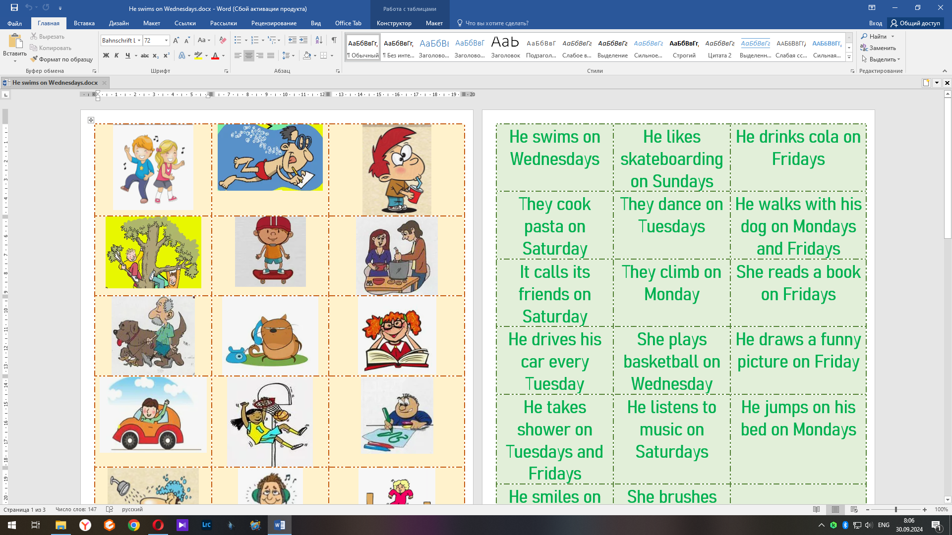Expand the Styles gallery more arrow
Screen dimensions: 952x535
[849, 57]
